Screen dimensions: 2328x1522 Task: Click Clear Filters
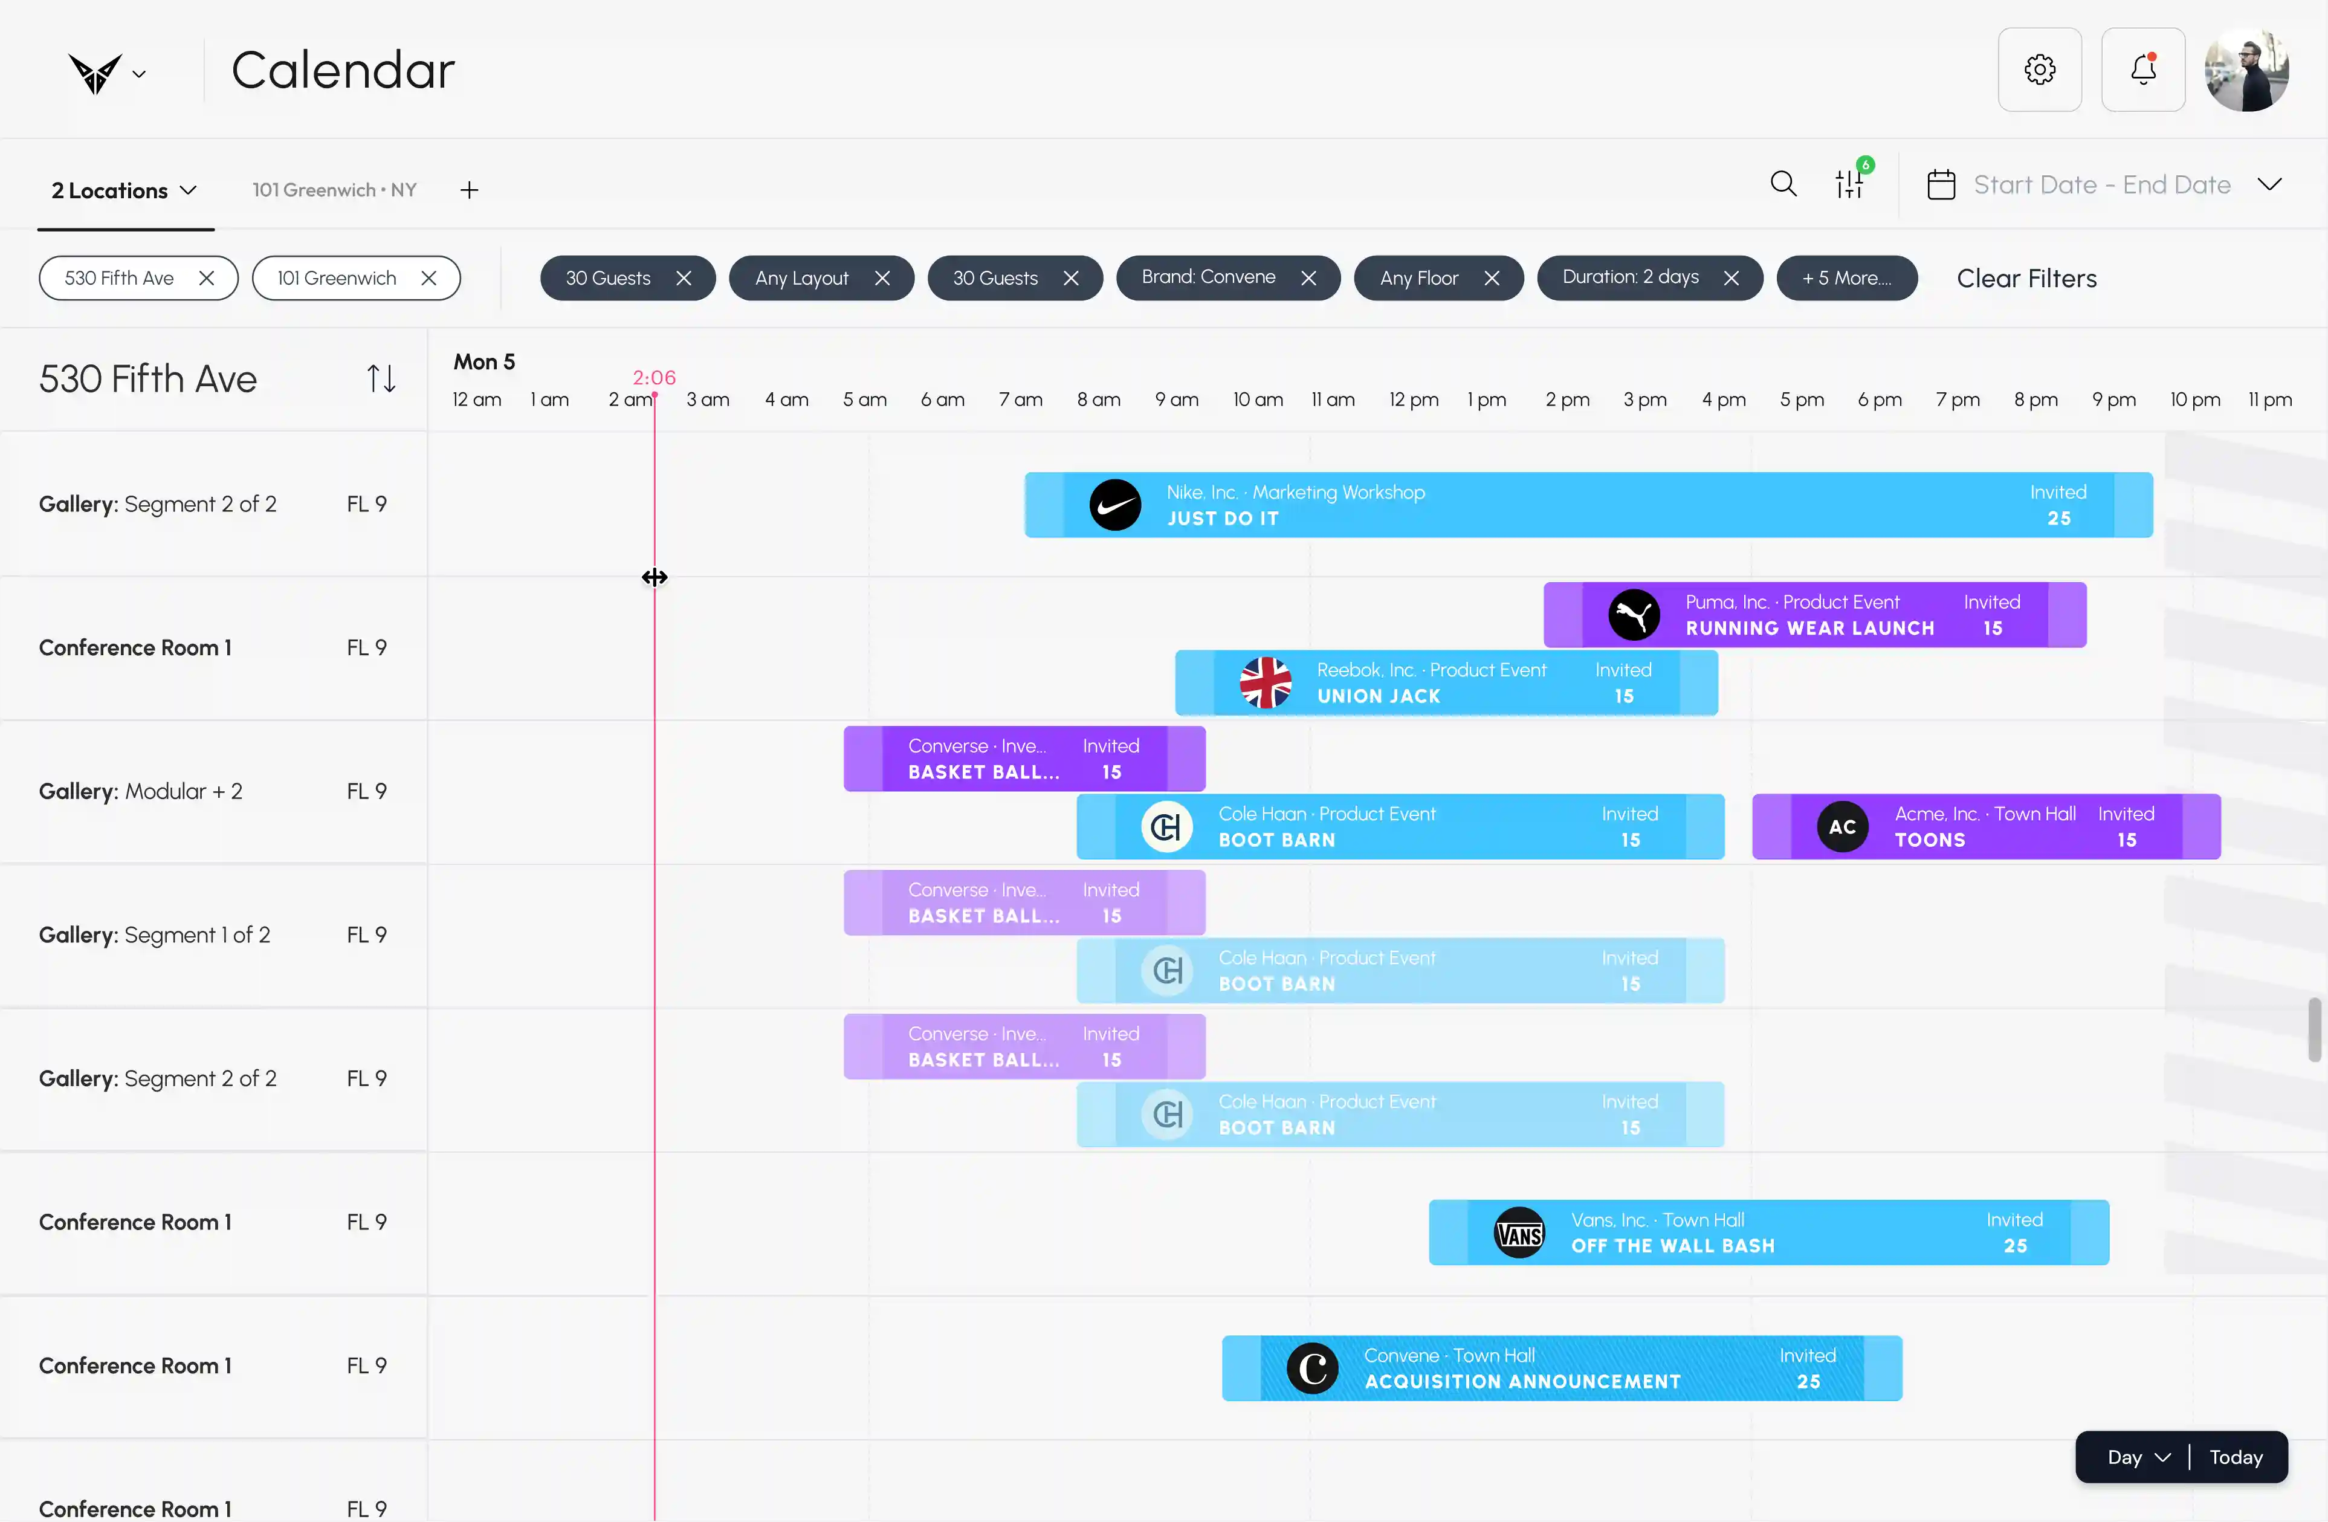(x=2027, y=279)
